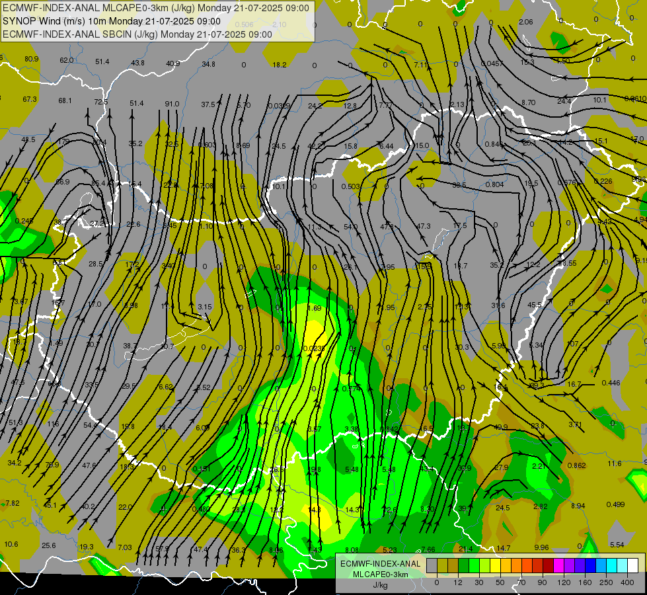Click the map value '68.1'

click(65, 100)
